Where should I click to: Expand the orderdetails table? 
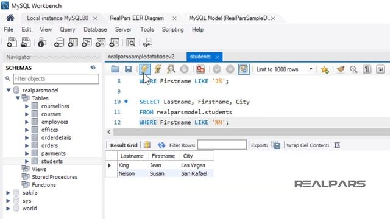pos(27,137)
